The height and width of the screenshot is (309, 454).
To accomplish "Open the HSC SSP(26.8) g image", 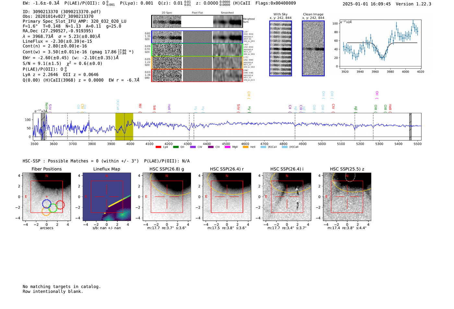I will pyautogui.click(x=167, y=197).
